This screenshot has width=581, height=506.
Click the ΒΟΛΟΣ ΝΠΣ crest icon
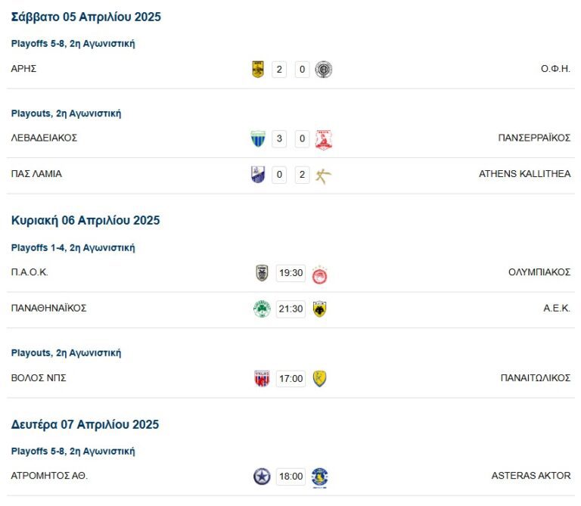coord(262,378)
